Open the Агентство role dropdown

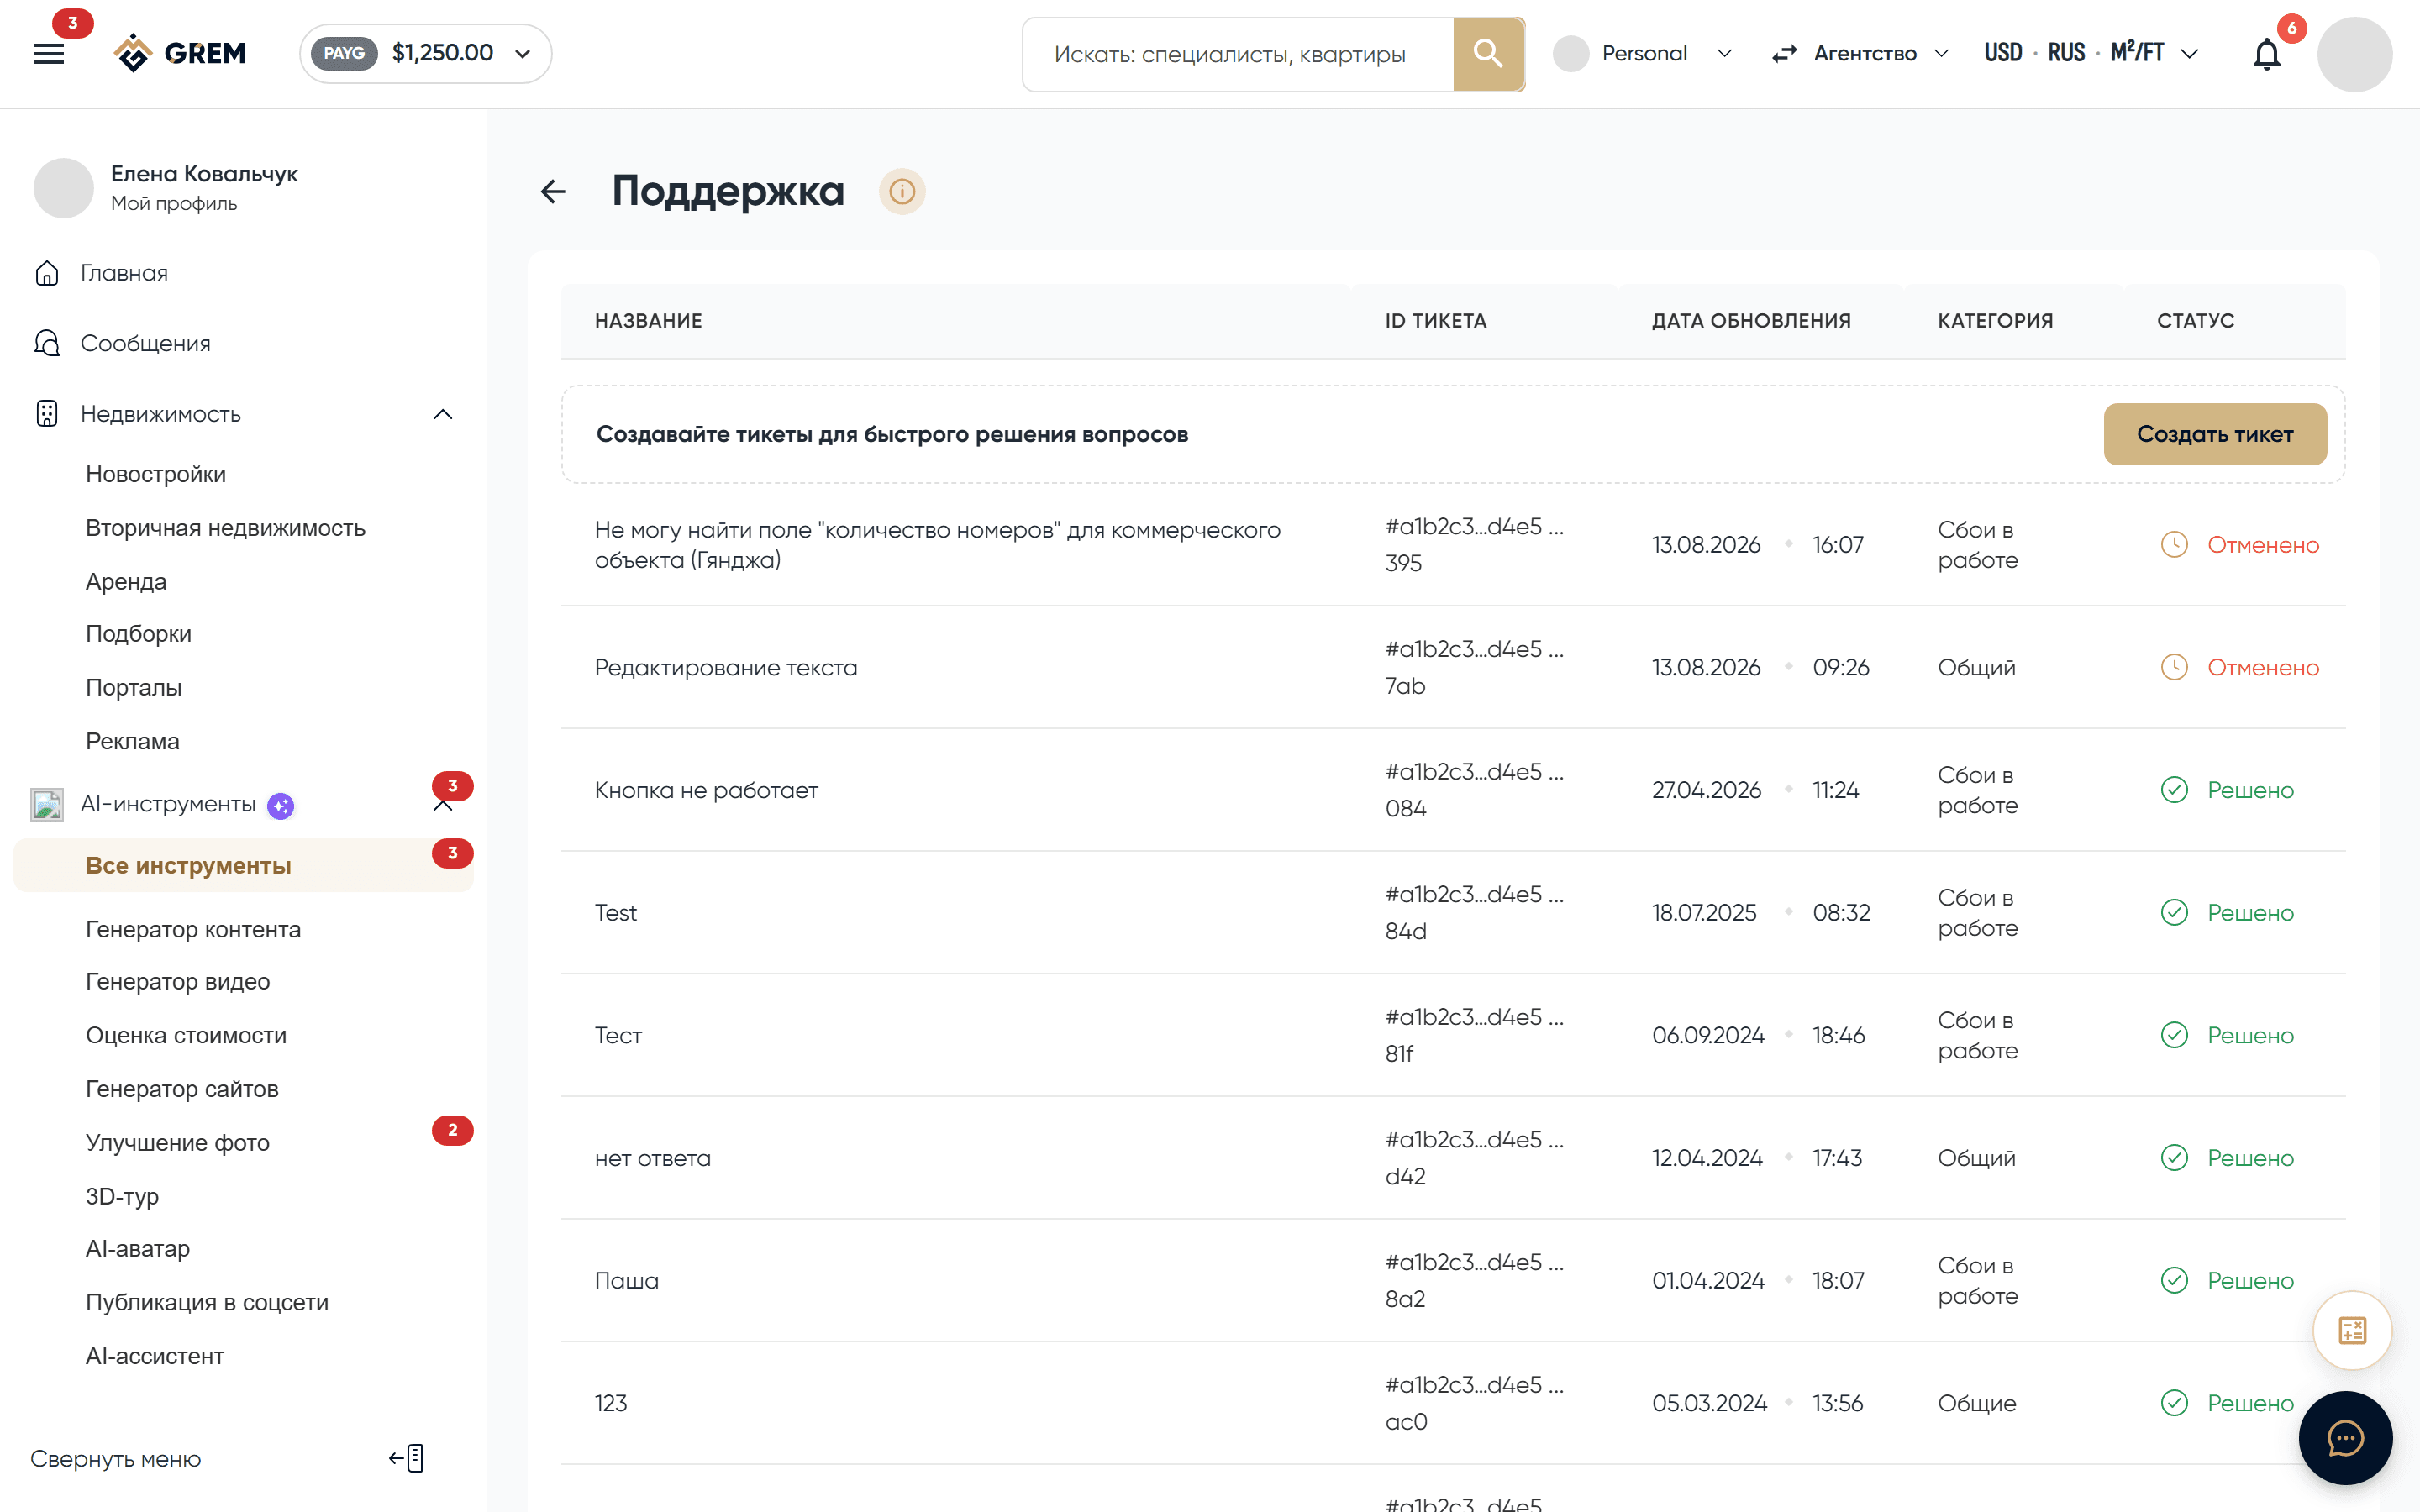click(x=1860, y=54)
